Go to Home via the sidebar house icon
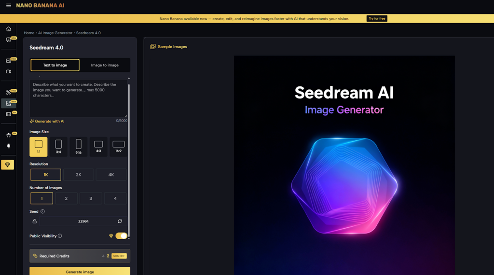 8,29
